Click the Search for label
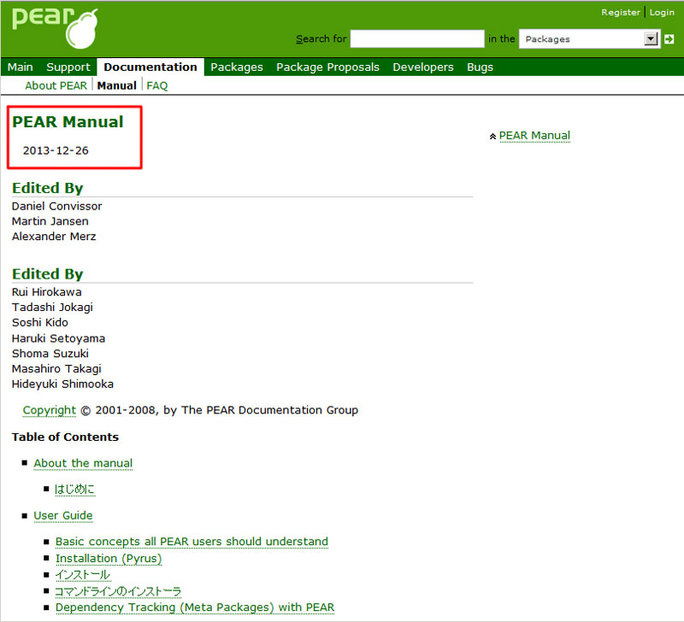 point(321,38)
